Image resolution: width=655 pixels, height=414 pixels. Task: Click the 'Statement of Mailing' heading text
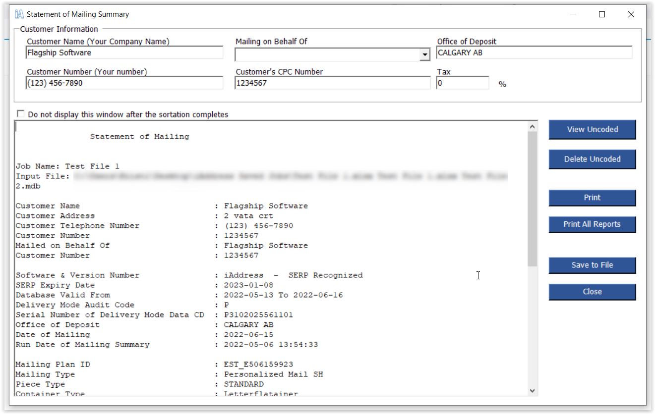pyautogui.click(x=139, y=137)
